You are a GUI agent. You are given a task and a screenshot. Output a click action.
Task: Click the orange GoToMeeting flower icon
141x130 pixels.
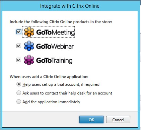(x=29, y=32)
